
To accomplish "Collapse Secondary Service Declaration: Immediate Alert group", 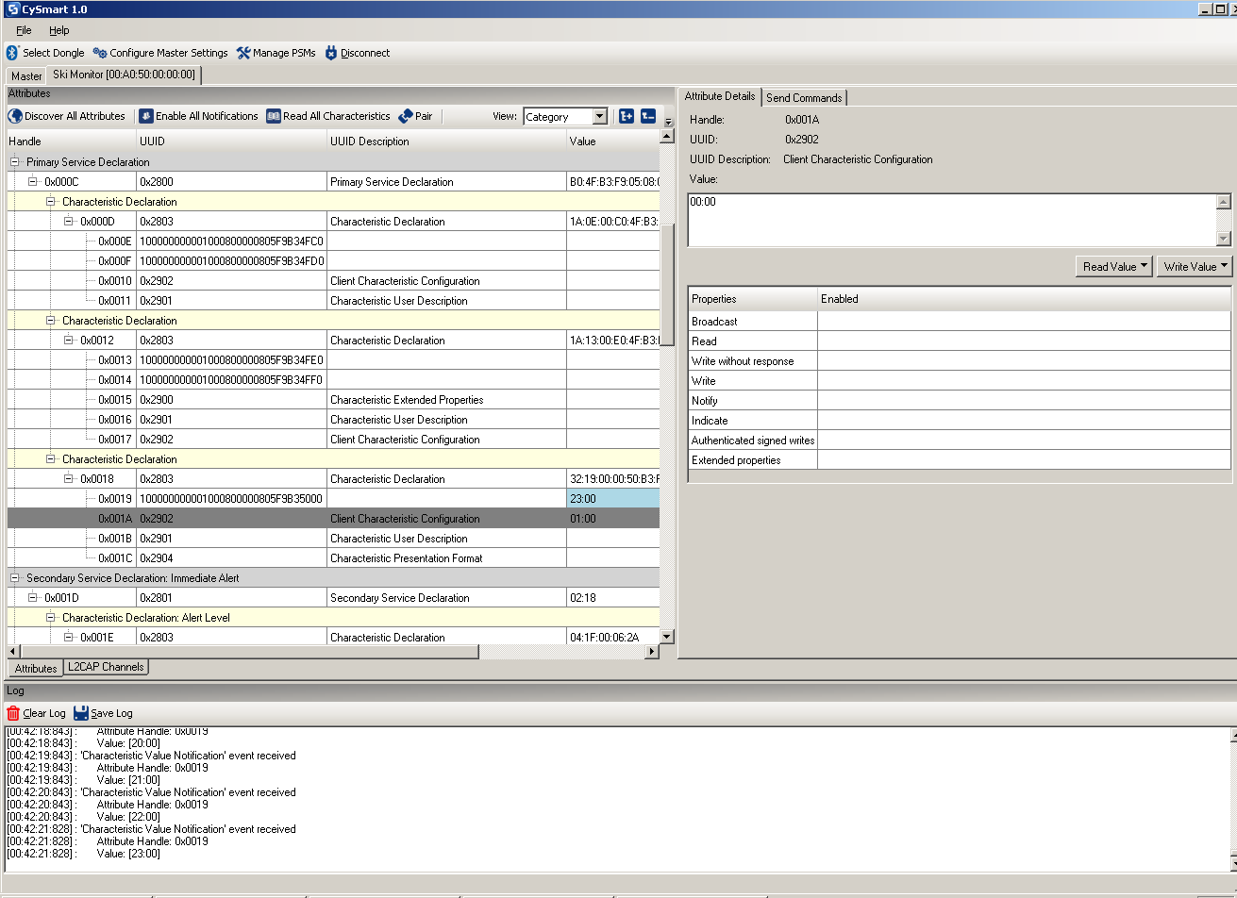I will click(x=15, y=578).
